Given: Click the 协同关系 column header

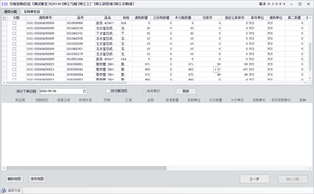Looking at the screenshot, I should point(85,100).
